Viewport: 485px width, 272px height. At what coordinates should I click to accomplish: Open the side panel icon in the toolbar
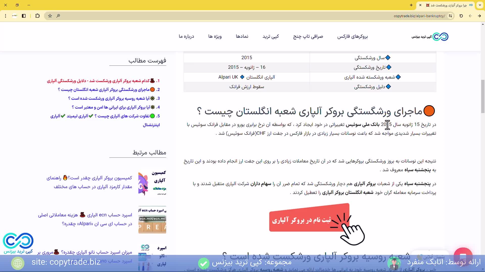[24, 16]
